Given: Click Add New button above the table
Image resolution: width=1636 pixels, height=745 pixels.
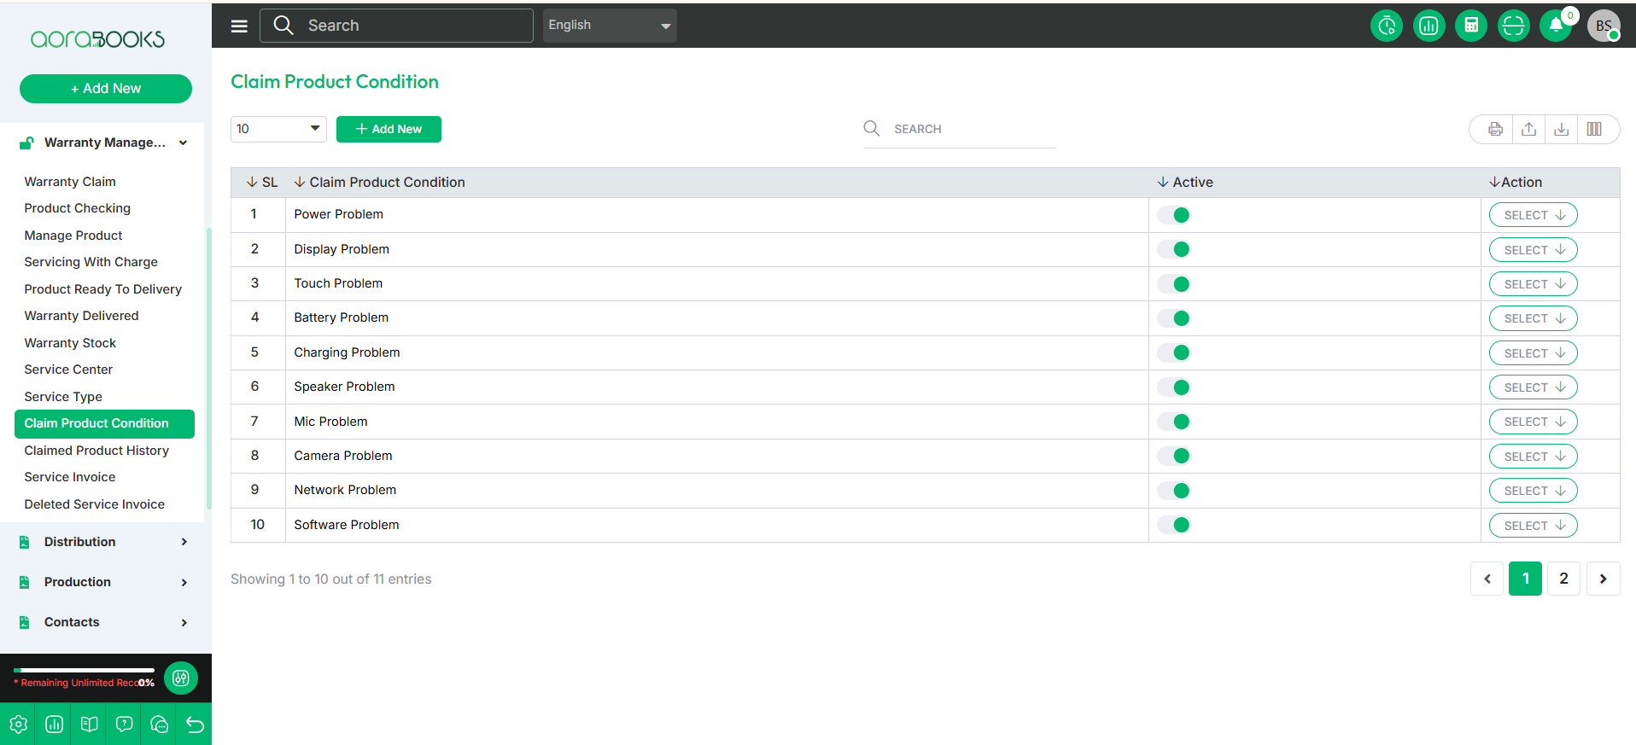Looking at the screenshot, I should pos(389,129).
